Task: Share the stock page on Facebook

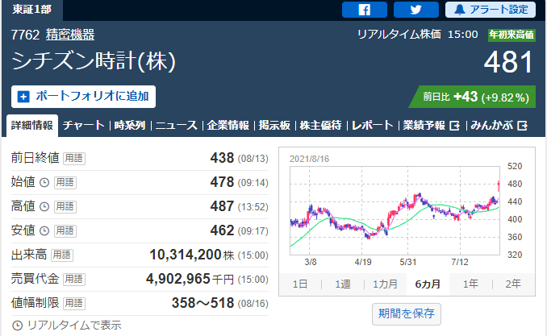Action: pyautogui.click(x=364, y=10)
